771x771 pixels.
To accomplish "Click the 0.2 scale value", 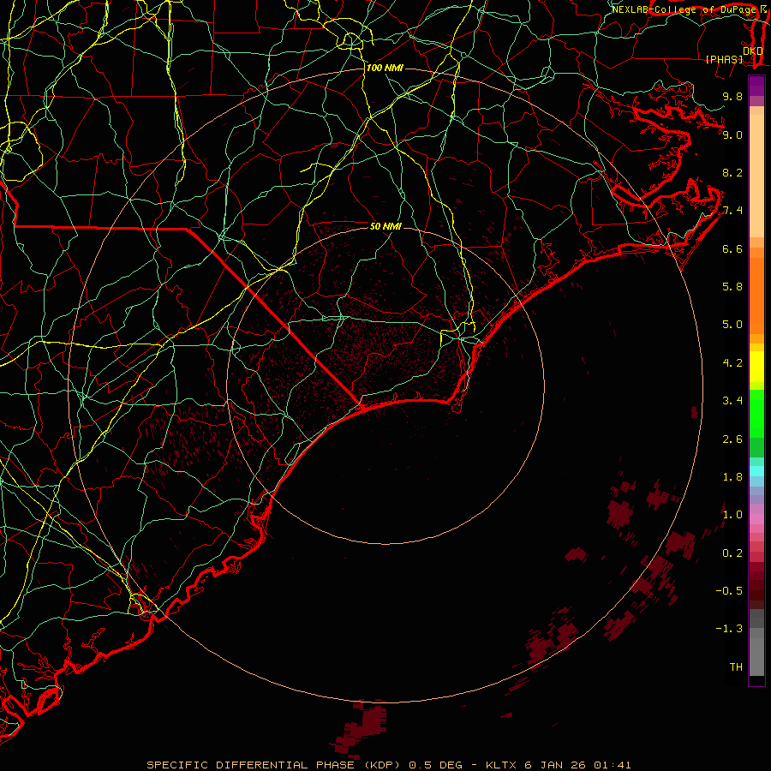I will [x=732, y=553].
